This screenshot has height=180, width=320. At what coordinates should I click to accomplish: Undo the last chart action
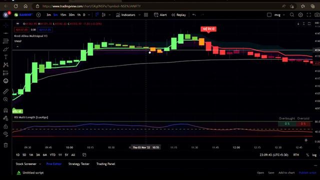(x=194, y=15)
